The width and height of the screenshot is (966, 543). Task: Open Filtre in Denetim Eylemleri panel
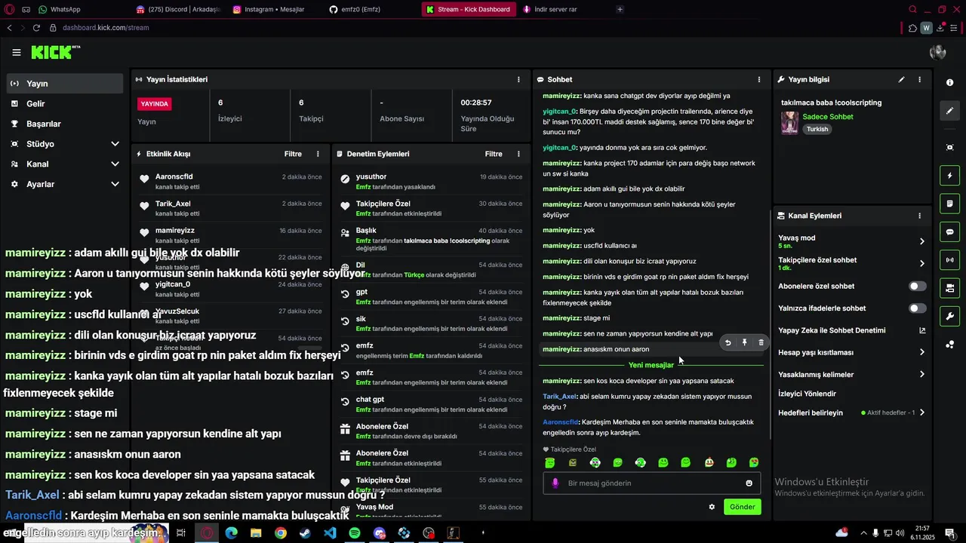[x=494, y=154]
